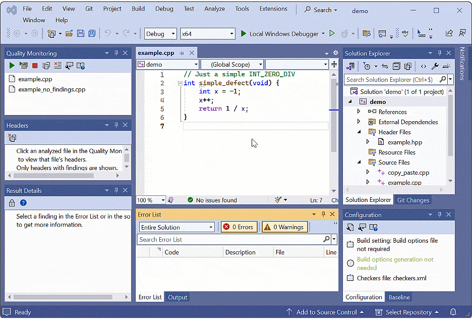Viewport: 472px width, 319px height.
Task: Open the Extensions menu
Action: coord(273,9)
